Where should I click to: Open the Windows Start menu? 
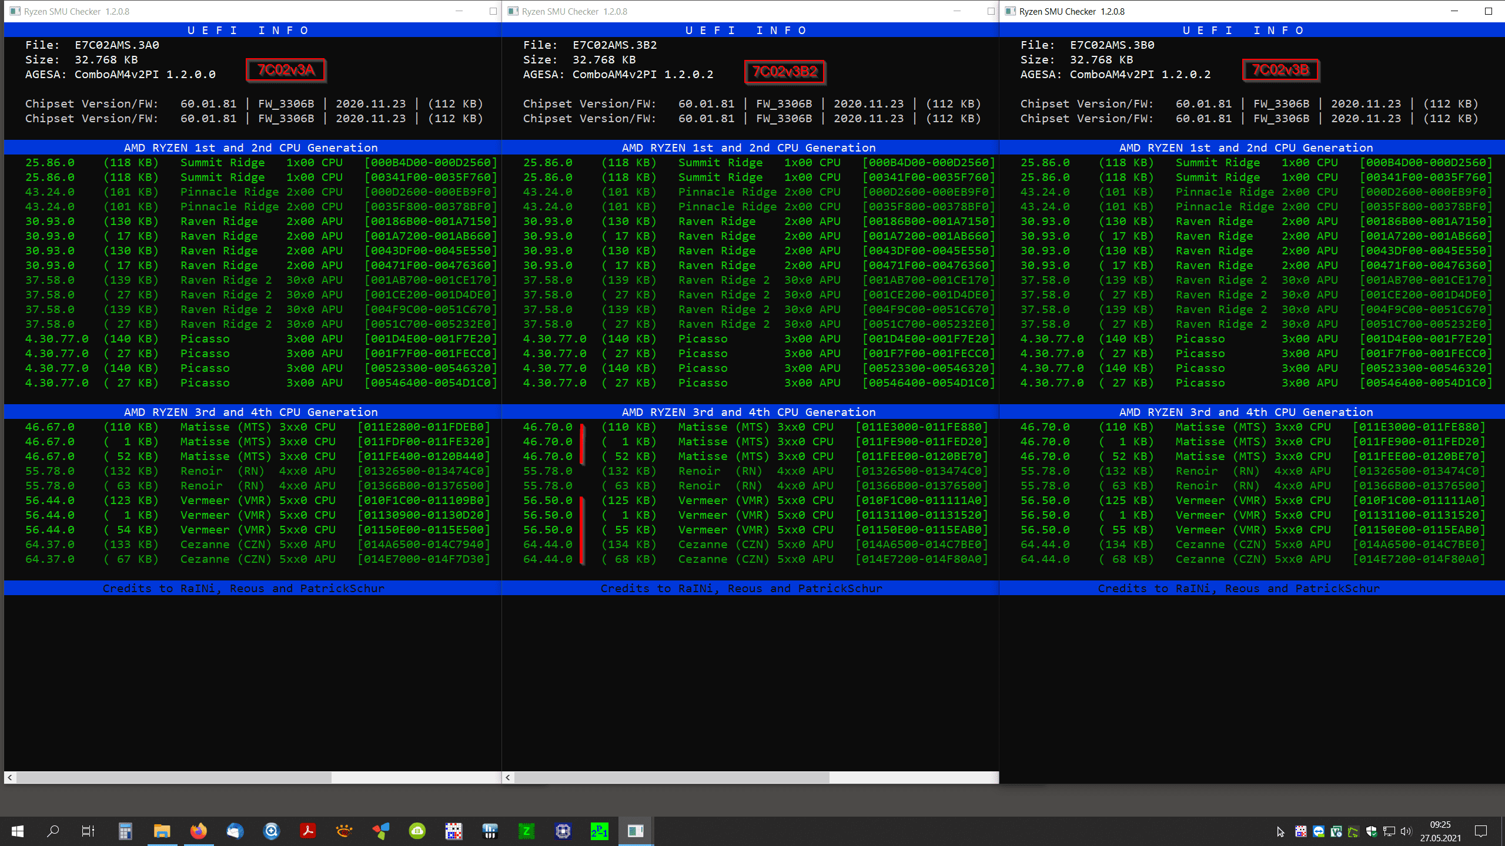[x=18, y=831]
